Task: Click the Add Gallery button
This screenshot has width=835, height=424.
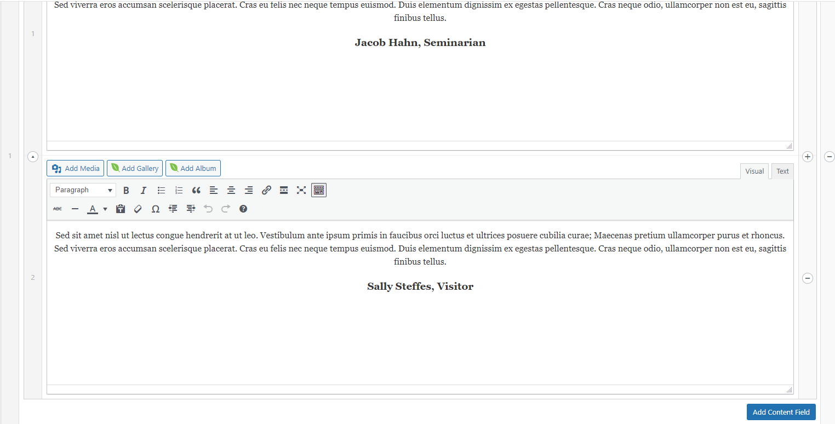Action: click(135, 168)
